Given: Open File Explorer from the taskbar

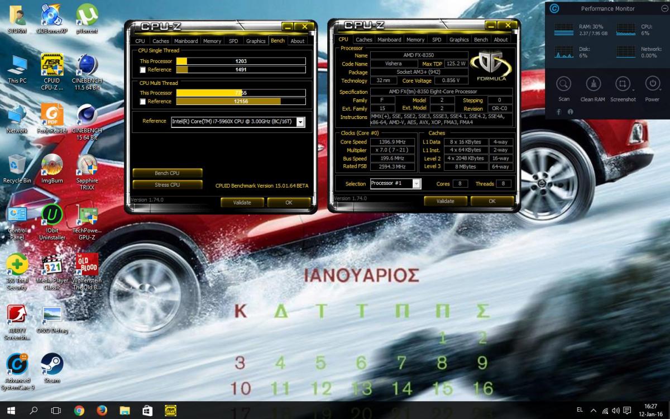Looking at the screenshot, I should point(125,411).
